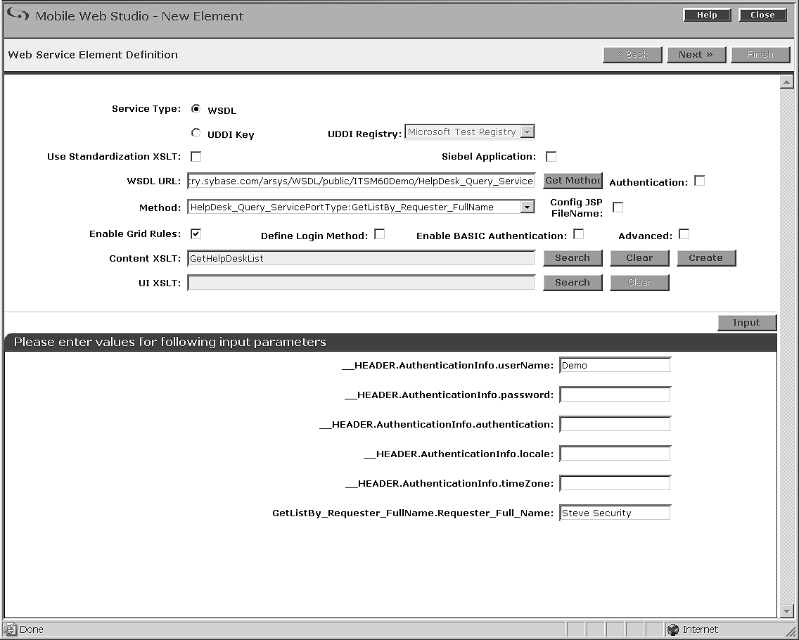Click the scrollbar down arrow
This screenshot has height=640, width=799.
(786, 610)
